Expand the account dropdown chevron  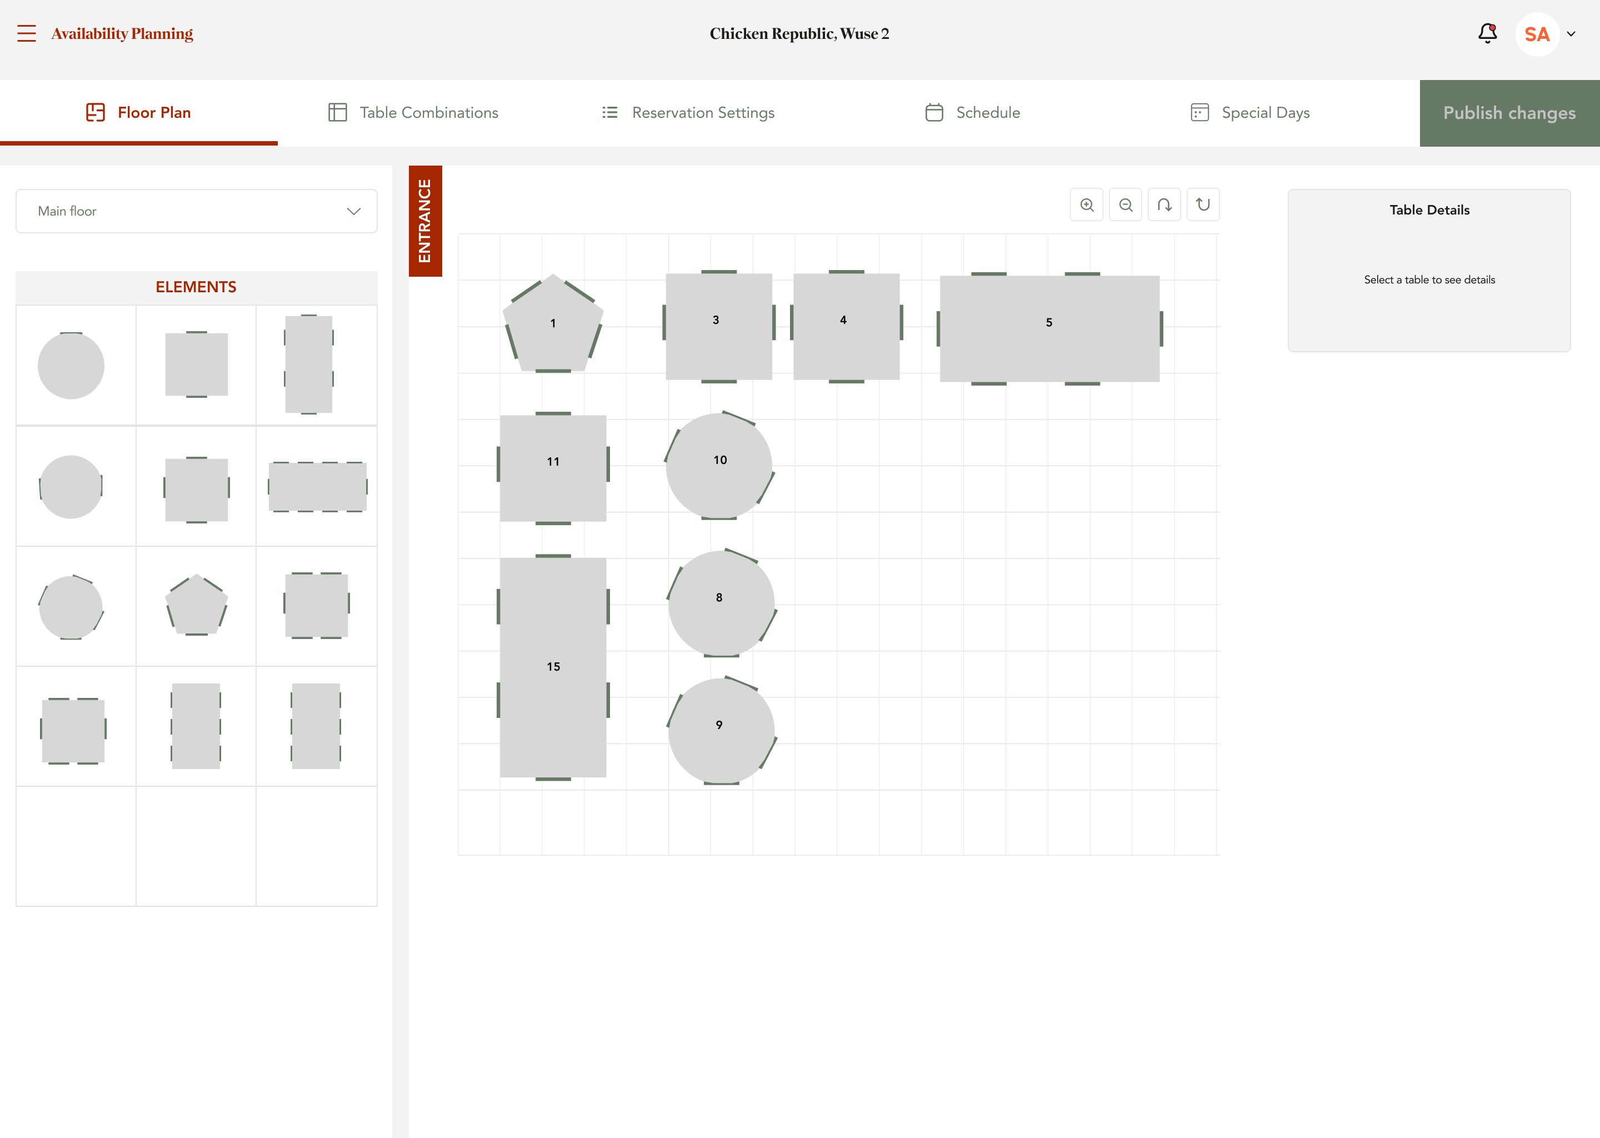1571,34
